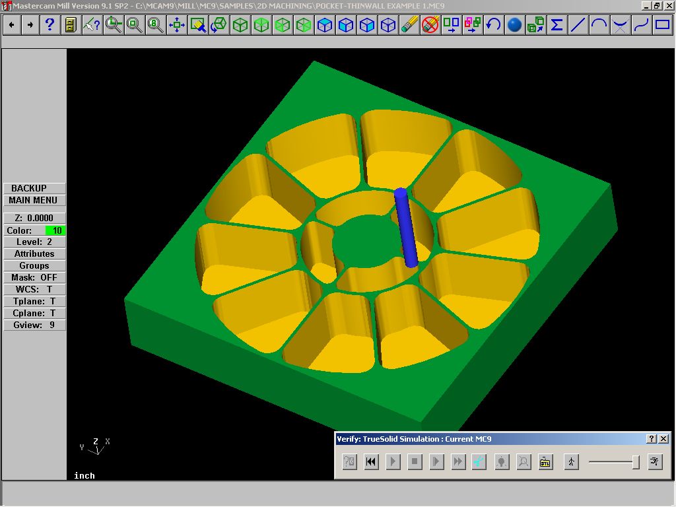The width and height of the screenshot is (676, 507).
Task: Toggle the Mask: OFF setting
Action: (34, 278)
